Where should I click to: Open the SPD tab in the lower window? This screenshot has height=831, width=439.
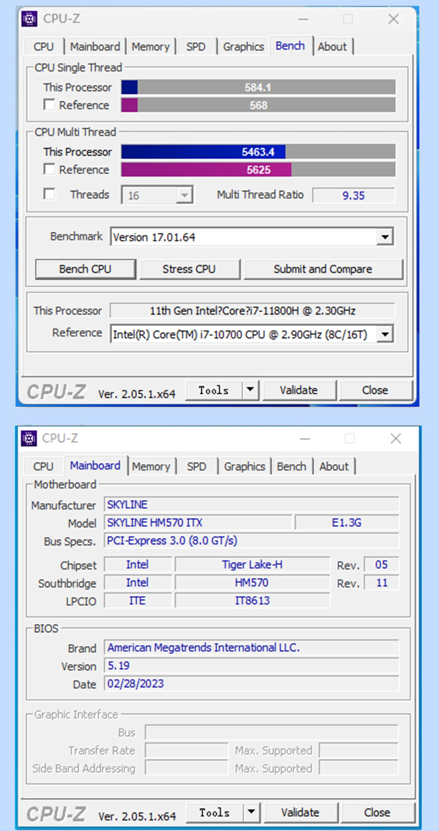coord(196,467)
